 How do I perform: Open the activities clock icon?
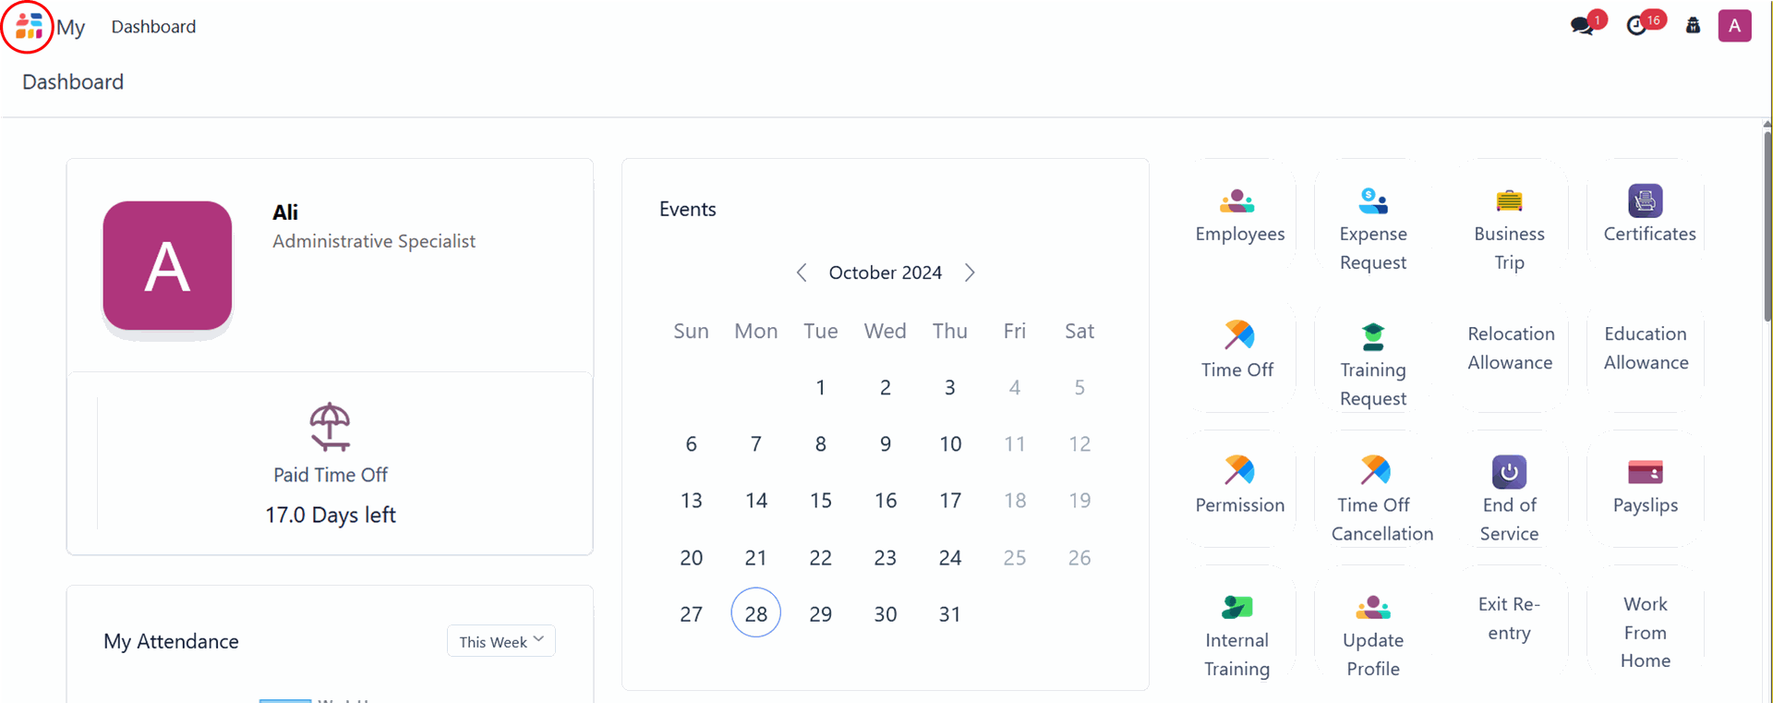[1637, 26]
